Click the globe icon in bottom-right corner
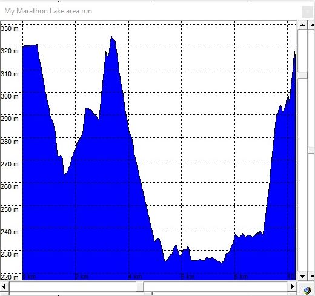The image size is (315, 296). click(x=307, y=291)
